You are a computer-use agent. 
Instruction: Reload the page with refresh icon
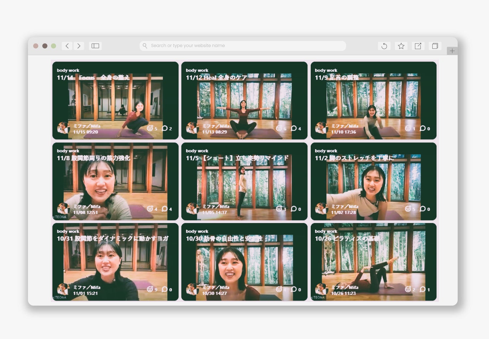(384, 46)
